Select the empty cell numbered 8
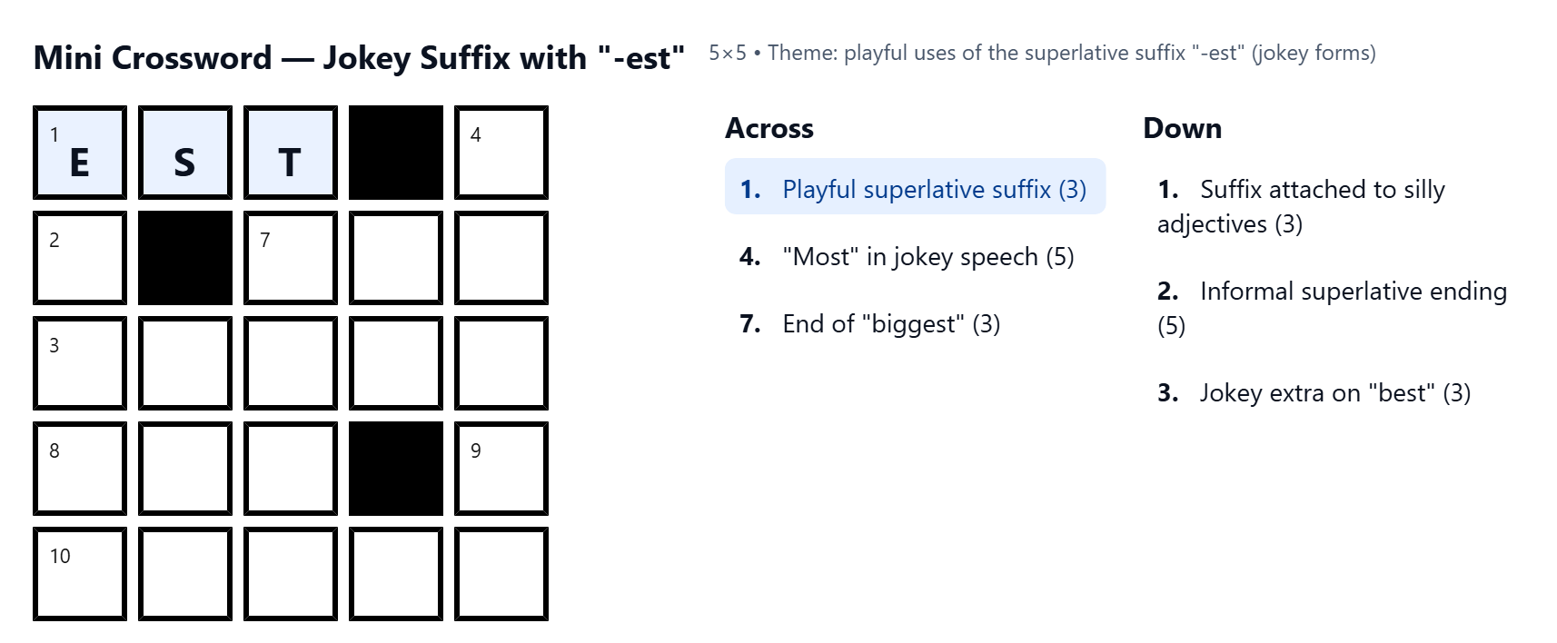The height and width of the screenshot is (643, 1557). [80, 469]
